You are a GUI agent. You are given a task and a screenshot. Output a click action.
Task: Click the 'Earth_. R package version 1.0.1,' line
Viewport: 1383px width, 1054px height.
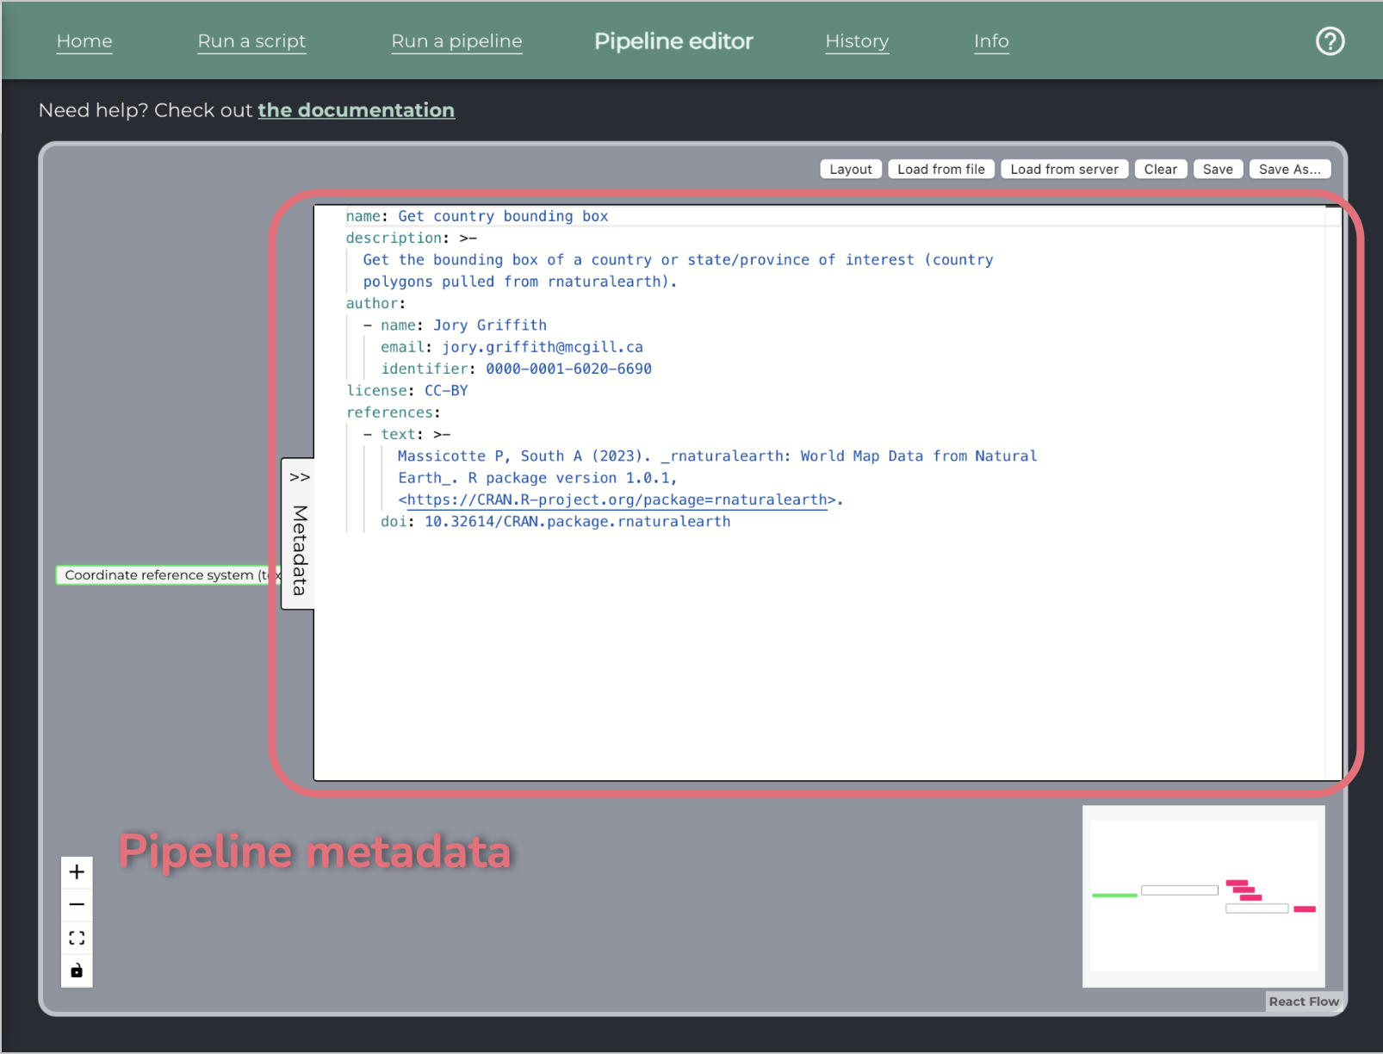click(537, 478)
